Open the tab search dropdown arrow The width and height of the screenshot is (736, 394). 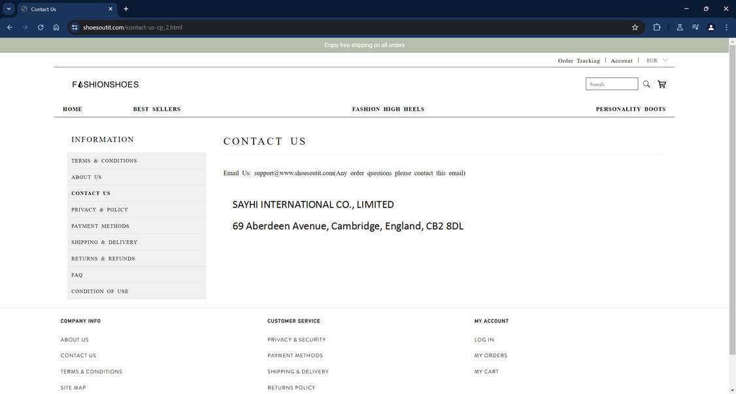[8, 9]
